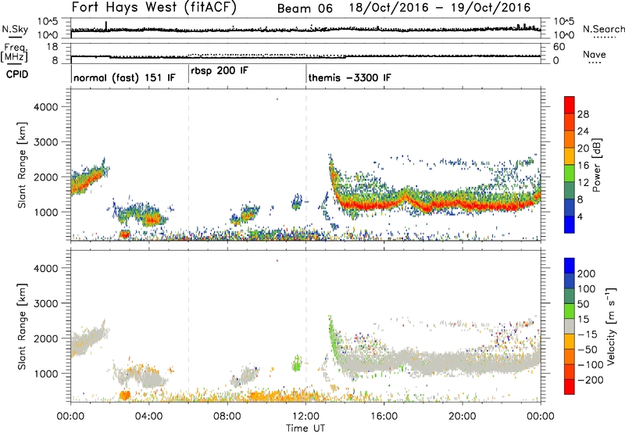Click the 'Time UT' axis title

(x=305, y=428)
